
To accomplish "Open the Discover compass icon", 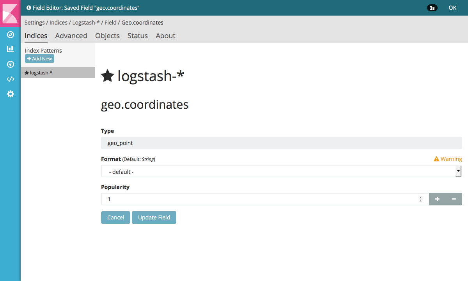I will (11, 35).
